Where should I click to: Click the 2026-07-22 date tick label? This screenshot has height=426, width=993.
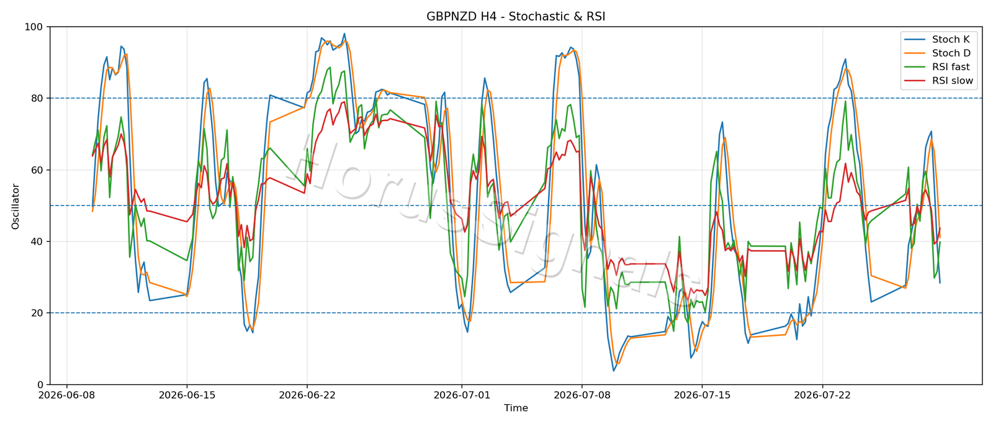point(822,394)
